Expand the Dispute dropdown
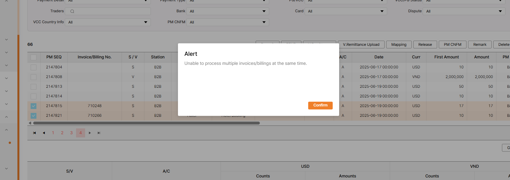The image size is (510, 180). pos(464,11)
